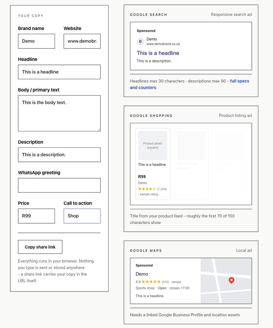Screen dimensions: 273x328
Task: Click 'This is a headline' in Maps ad
Action: (149, 296)
